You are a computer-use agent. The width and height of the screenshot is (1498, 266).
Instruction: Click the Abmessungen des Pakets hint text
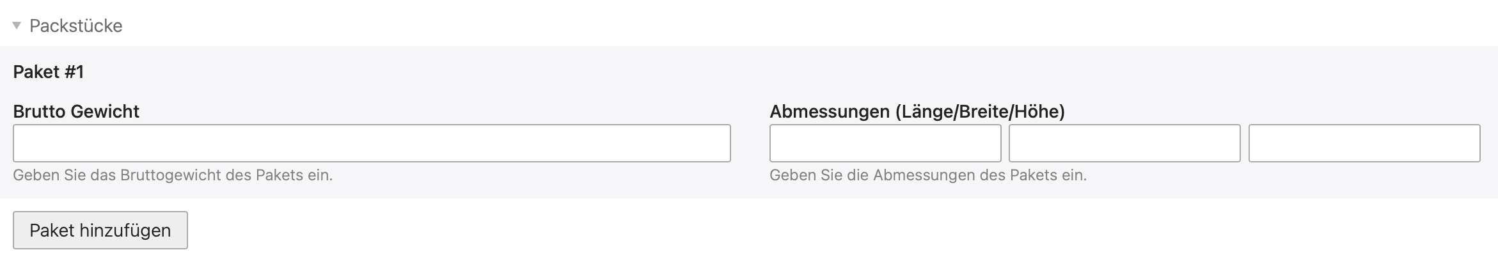(x=927, y=175)
